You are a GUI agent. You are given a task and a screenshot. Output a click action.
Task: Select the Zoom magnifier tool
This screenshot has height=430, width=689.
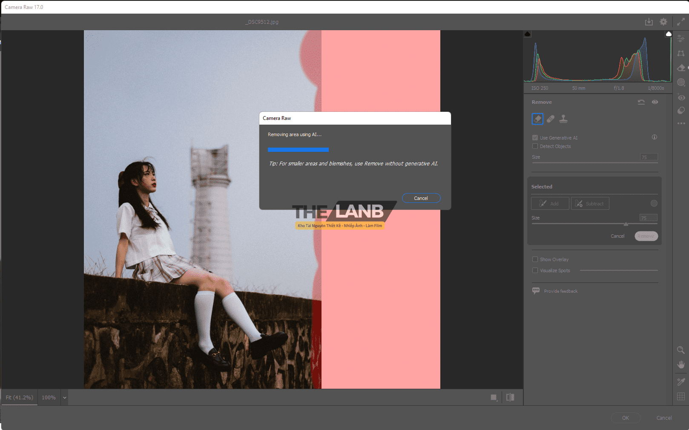point(681,350)
